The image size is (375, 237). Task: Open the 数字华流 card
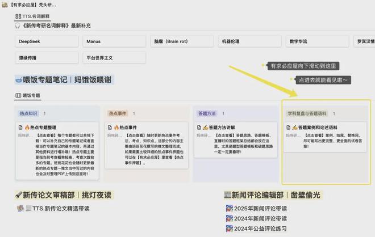pyautogui.click(x=318, y=41)
